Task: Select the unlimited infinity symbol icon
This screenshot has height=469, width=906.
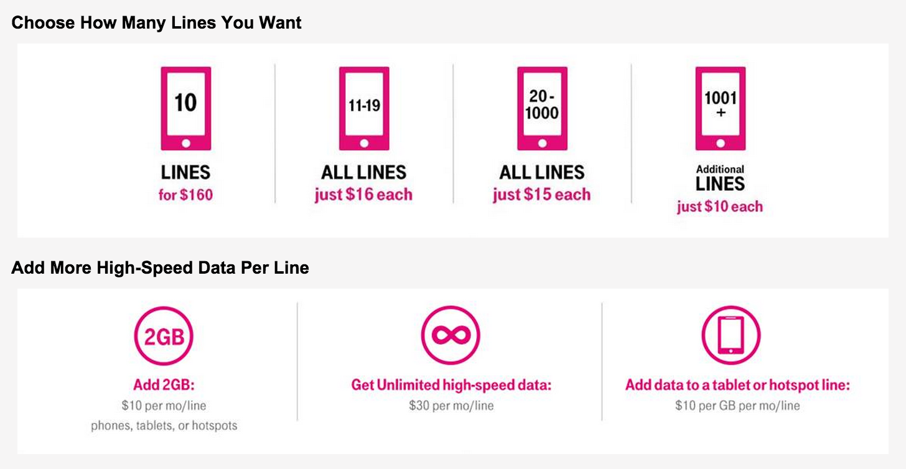Action: [451, 335]
